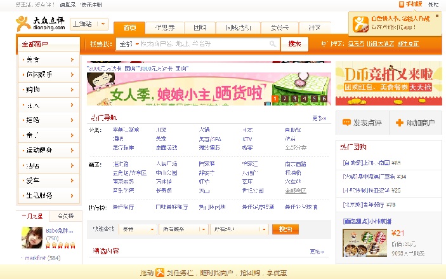Viewport: 446px width, 279px height.
Task: Open the 购物 category row
Action: pyautogui.click(x=49, y=90)
